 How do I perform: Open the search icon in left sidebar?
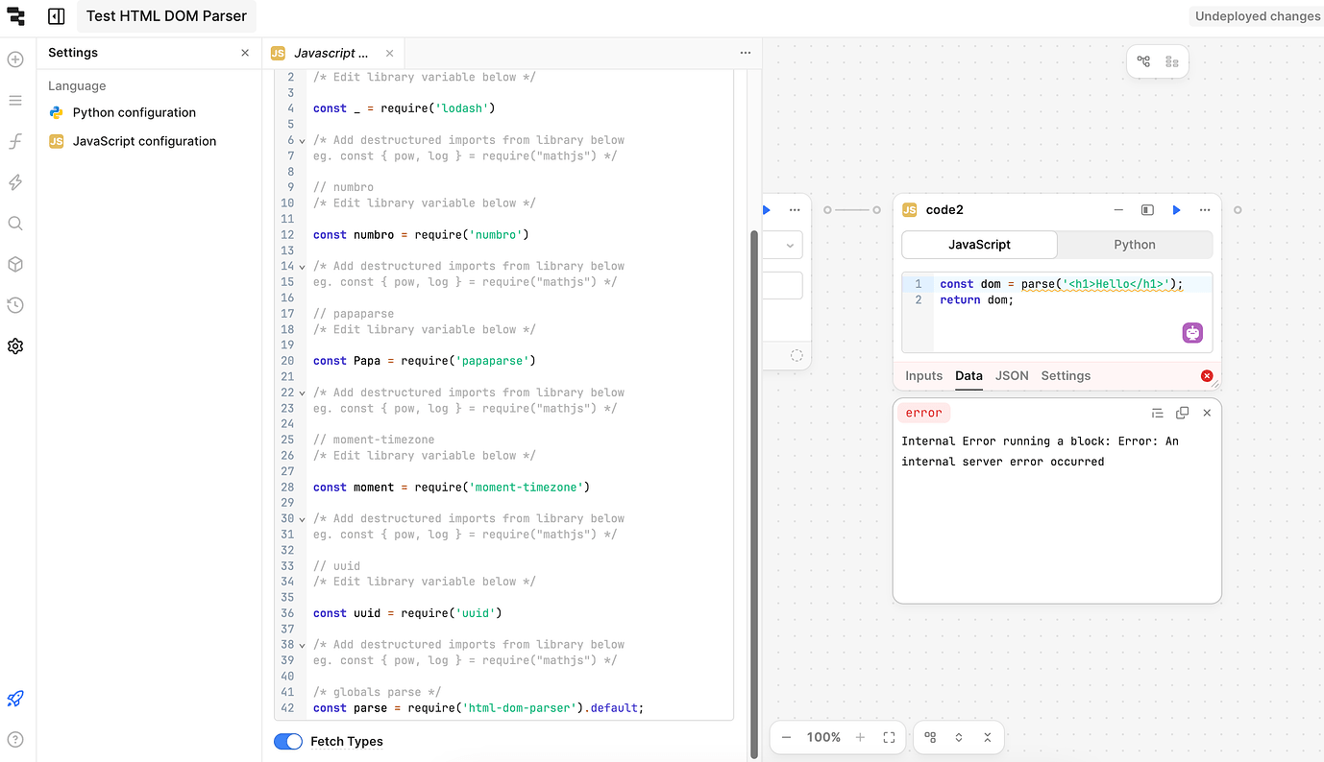tap(15, 224)
